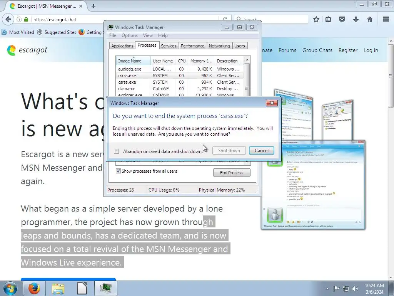This screenshot has height=296, width=394.
Task: Open Forums link on Escargot page
Action: point(287,50)
